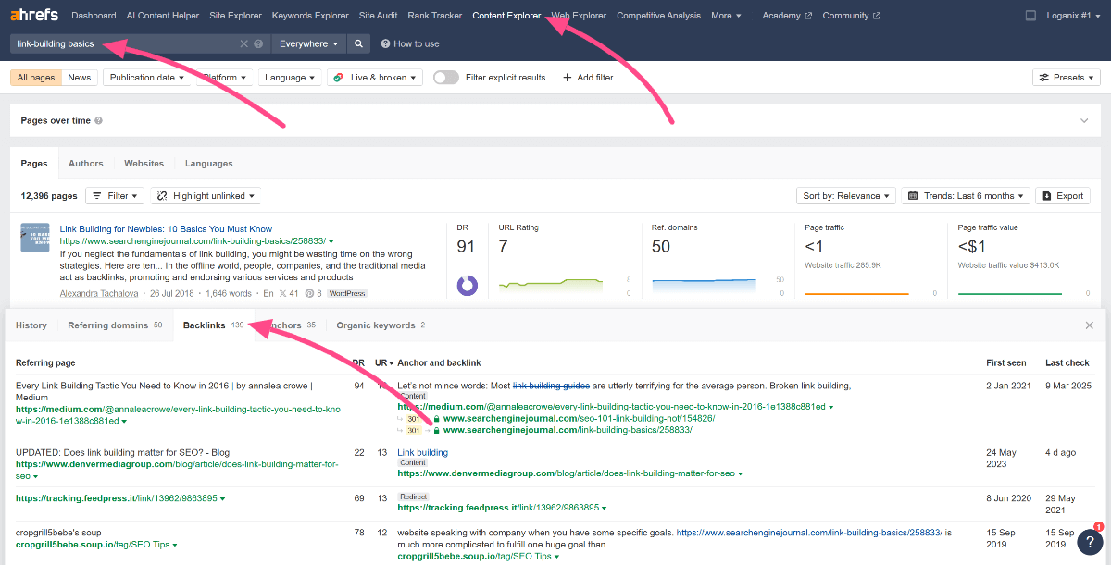
Task: Sort backlinks by the UR column
Action: (x=383, y=363)
